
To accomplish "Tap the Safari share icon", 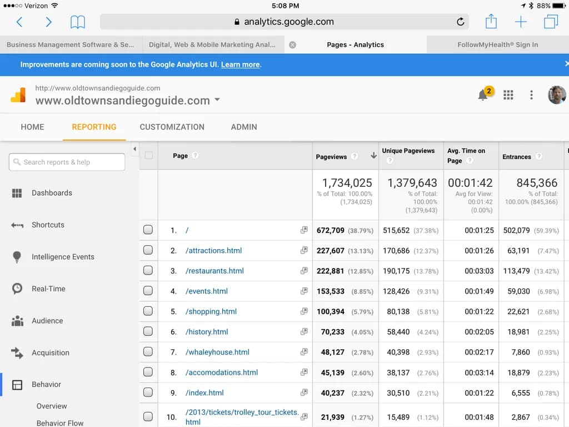I will click(x=491, y=21).
